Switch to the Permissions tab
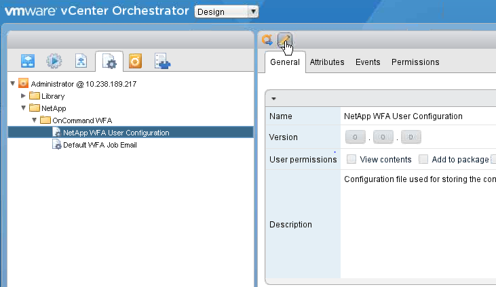 pos(415,62)
